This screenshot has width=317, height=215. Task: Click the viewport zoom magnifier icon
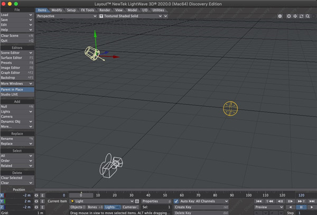point(307,16)
